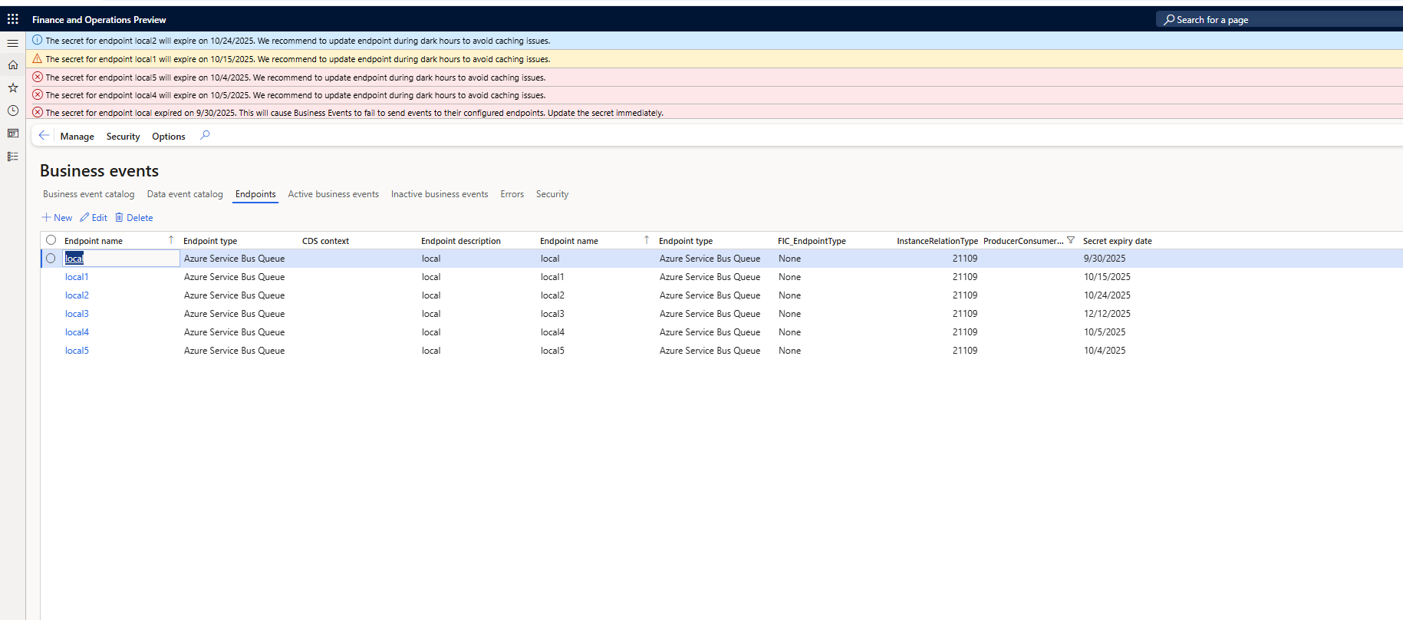The height and width of the screenshot is (620, 1403).
Task: Click the Secret expiry date column header
Action: click(x=1118, y=241)
